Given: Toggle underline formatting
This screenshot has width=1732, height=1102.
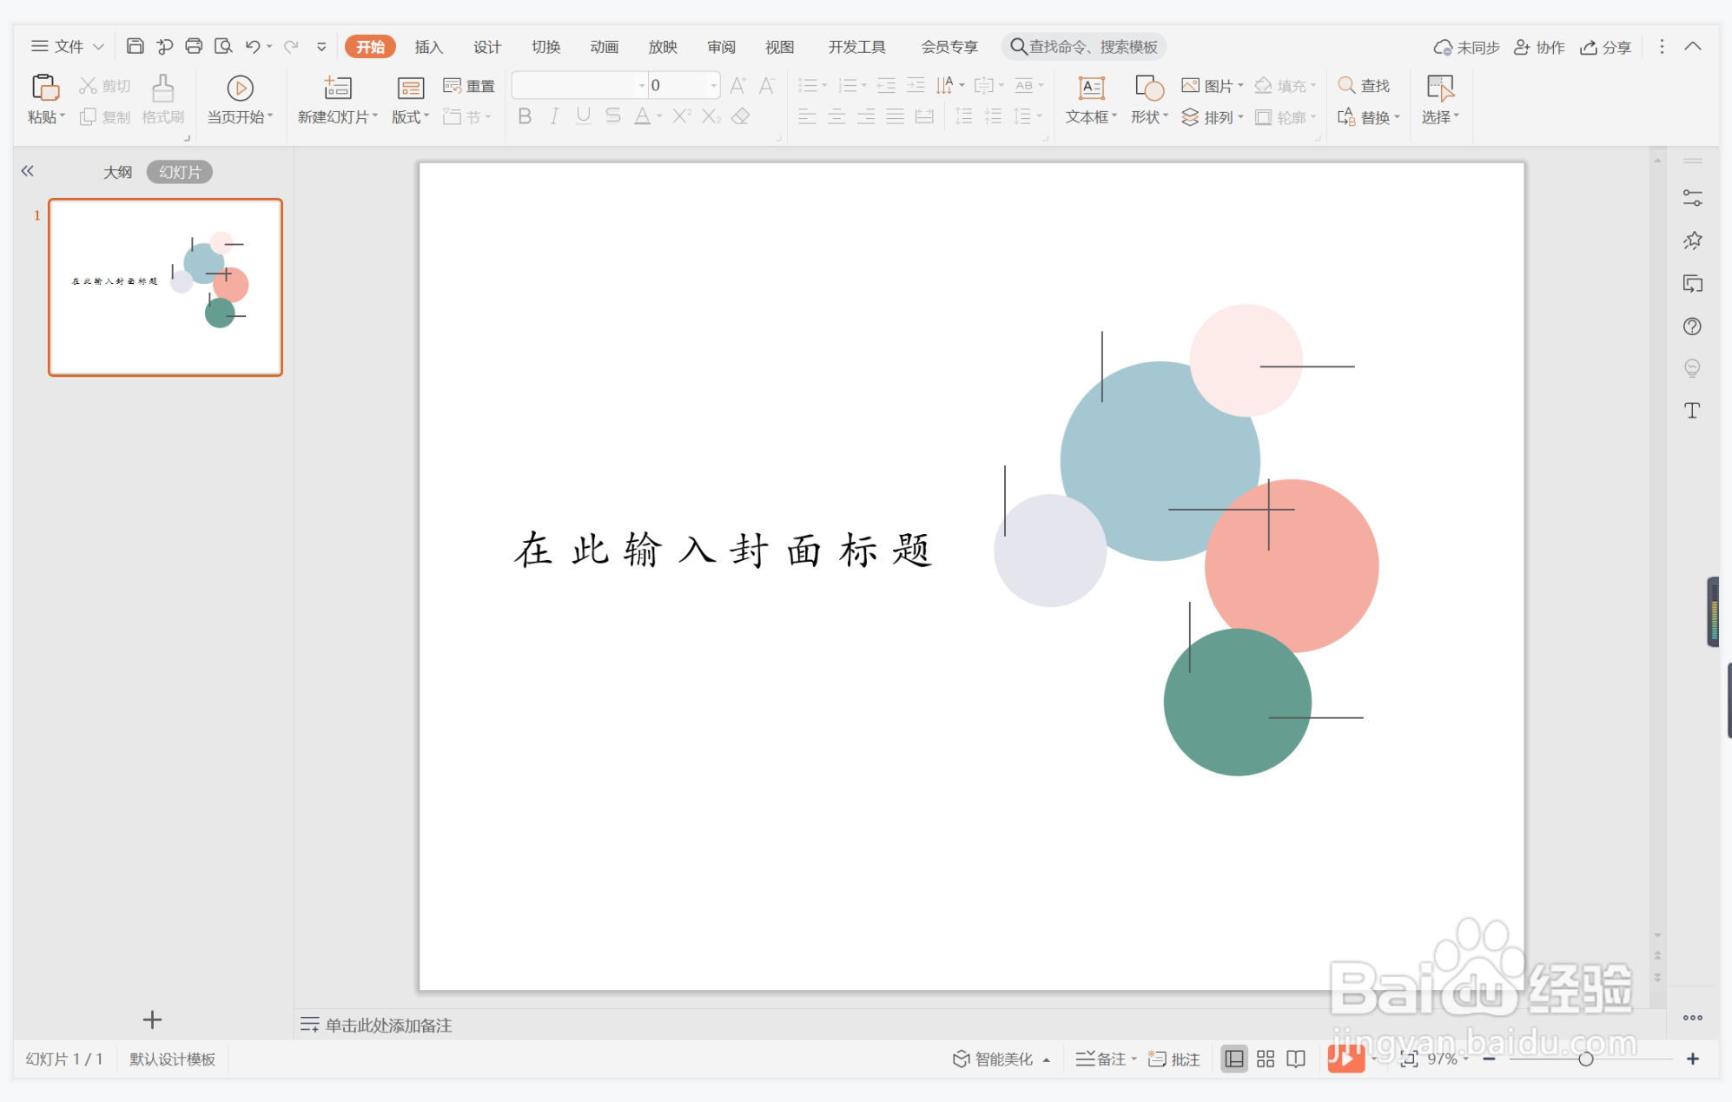Looking at the screenshot, I should (x=583, y=116).
